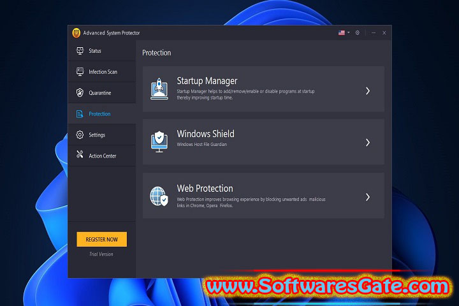Image resolution: width=459 pixels, height=306 pixels.
Task: Click the 'Windows Host File Guardian' text
Action: (x=201, y=144)
